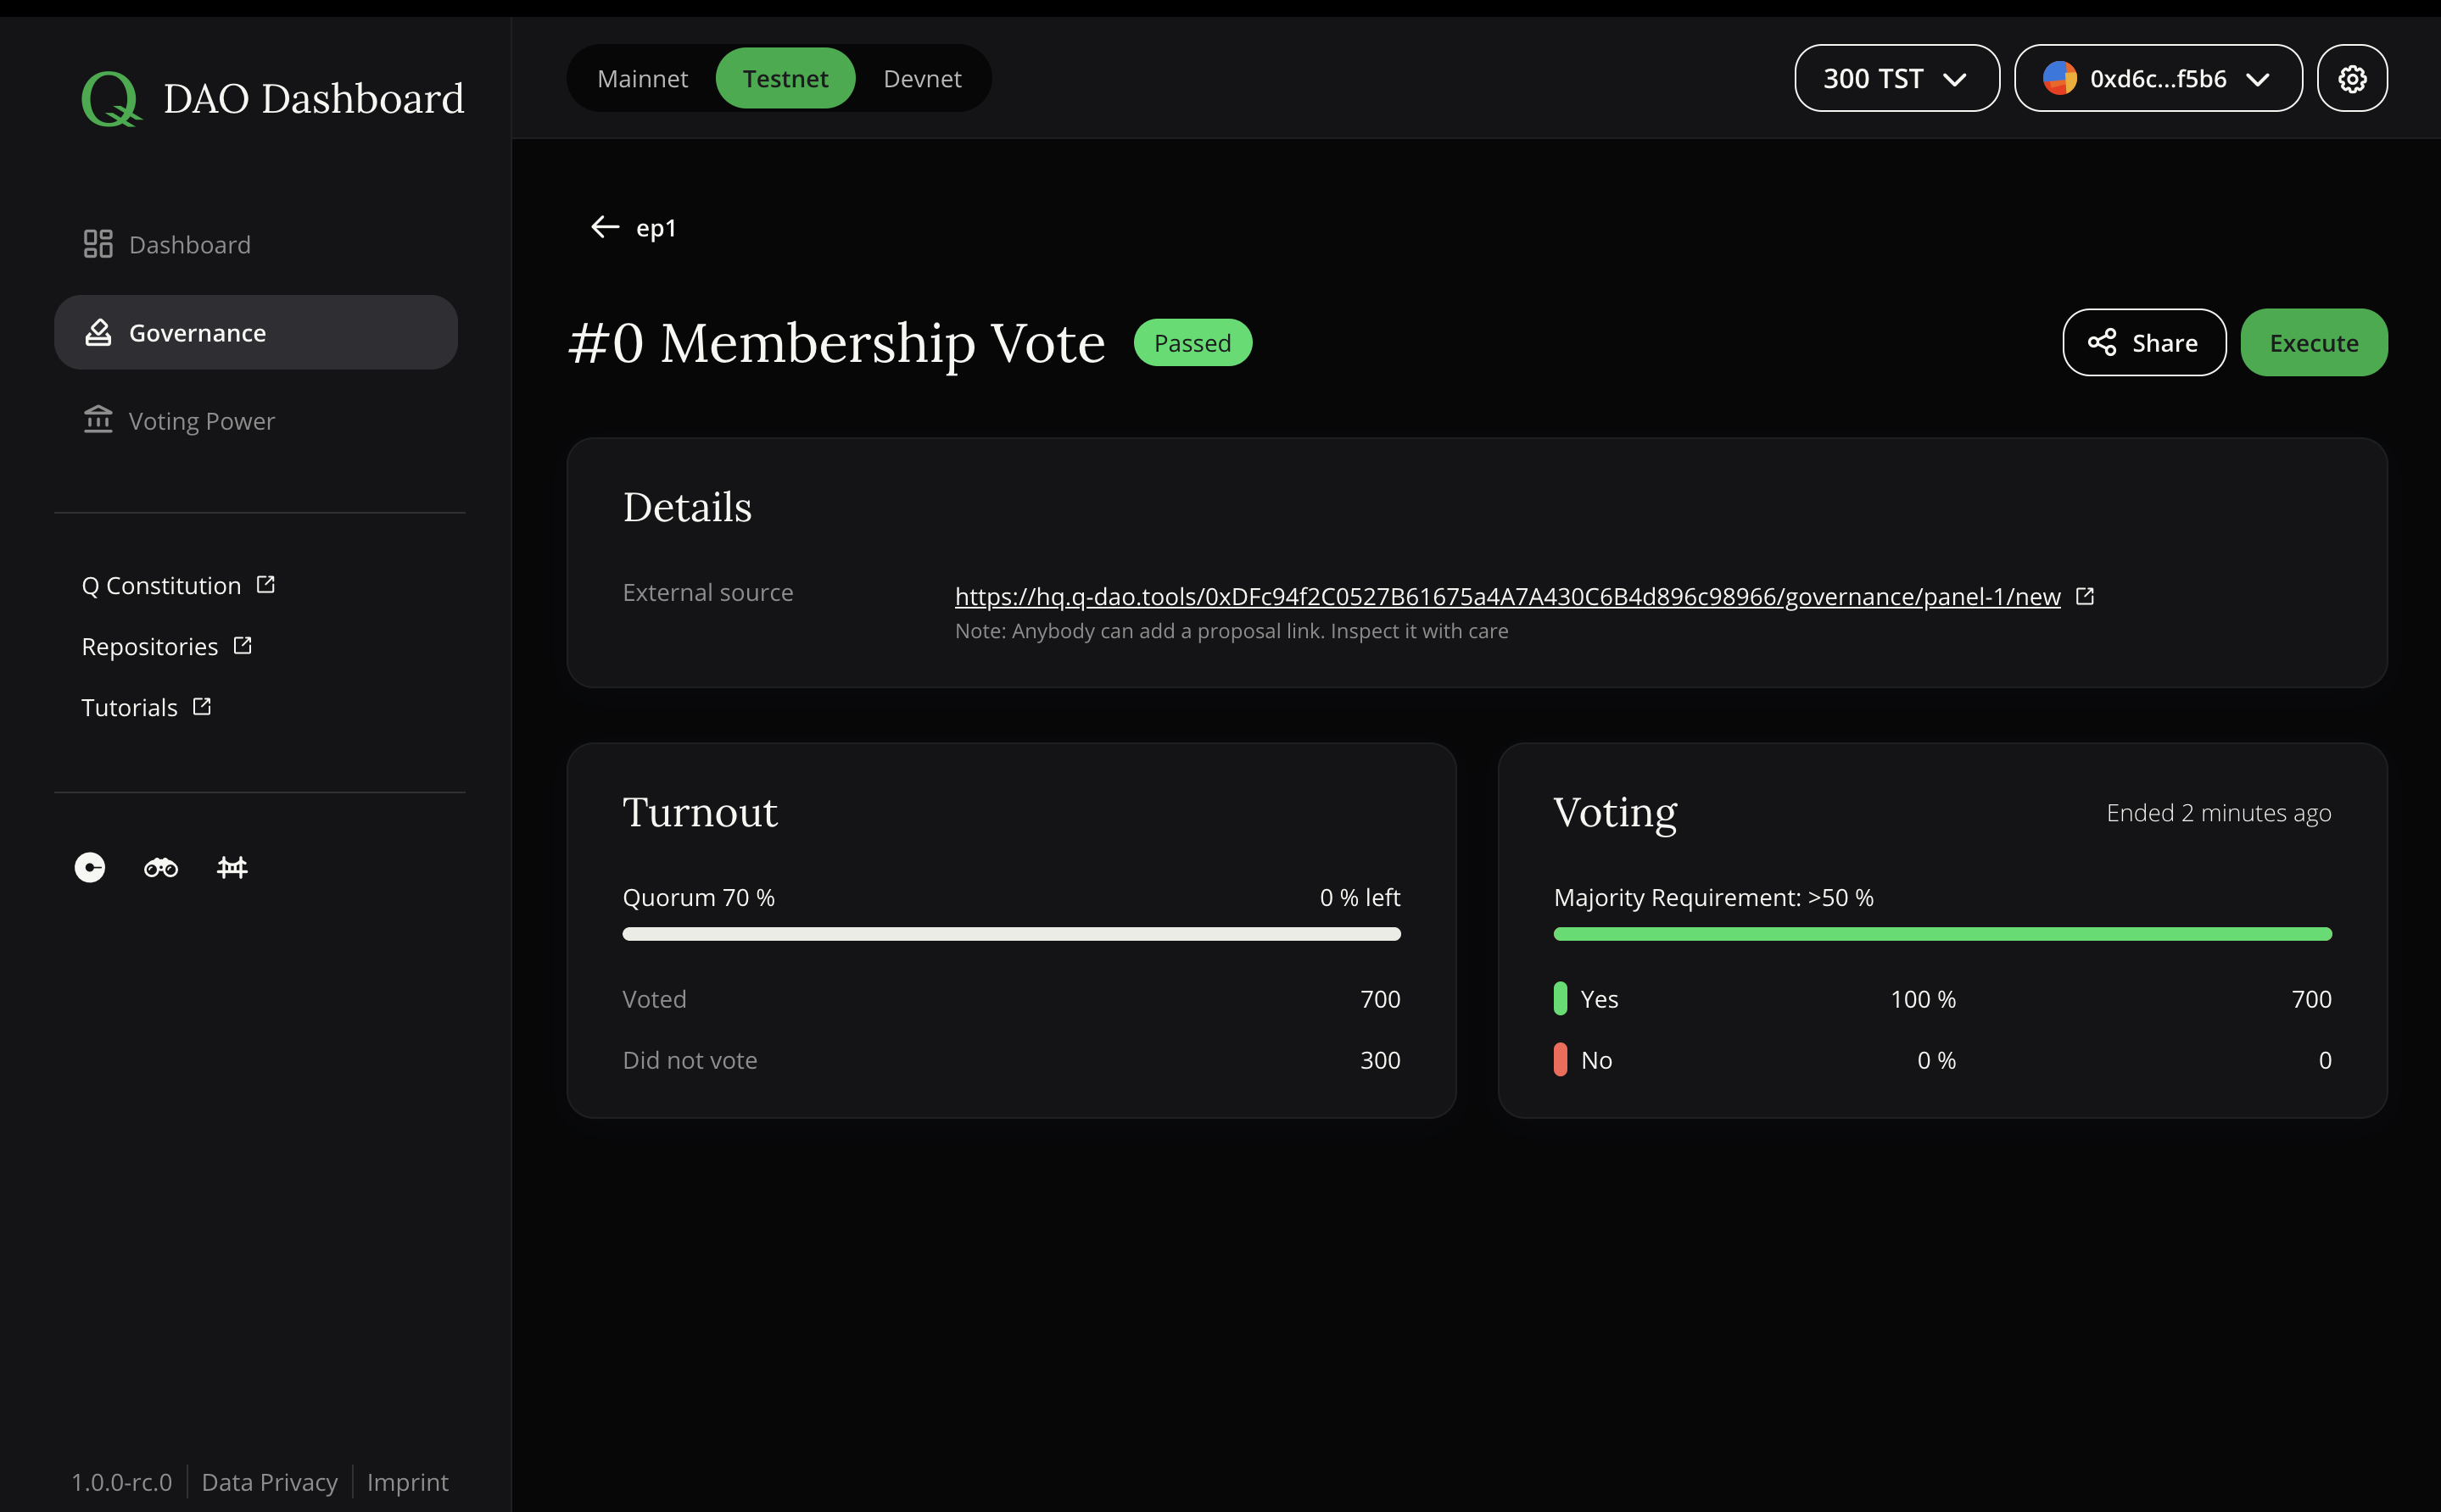This screenshot has height=1512, width=2441.
Task: Click the Governance sidebar icon
Action: (x=98, y=331)
